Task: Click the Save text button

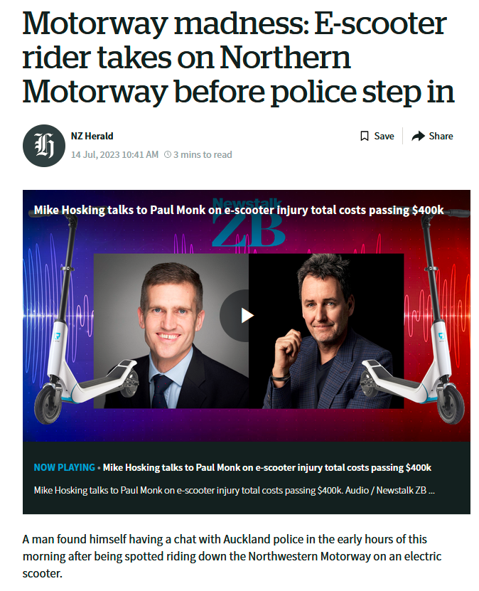Action: point(384,136)
